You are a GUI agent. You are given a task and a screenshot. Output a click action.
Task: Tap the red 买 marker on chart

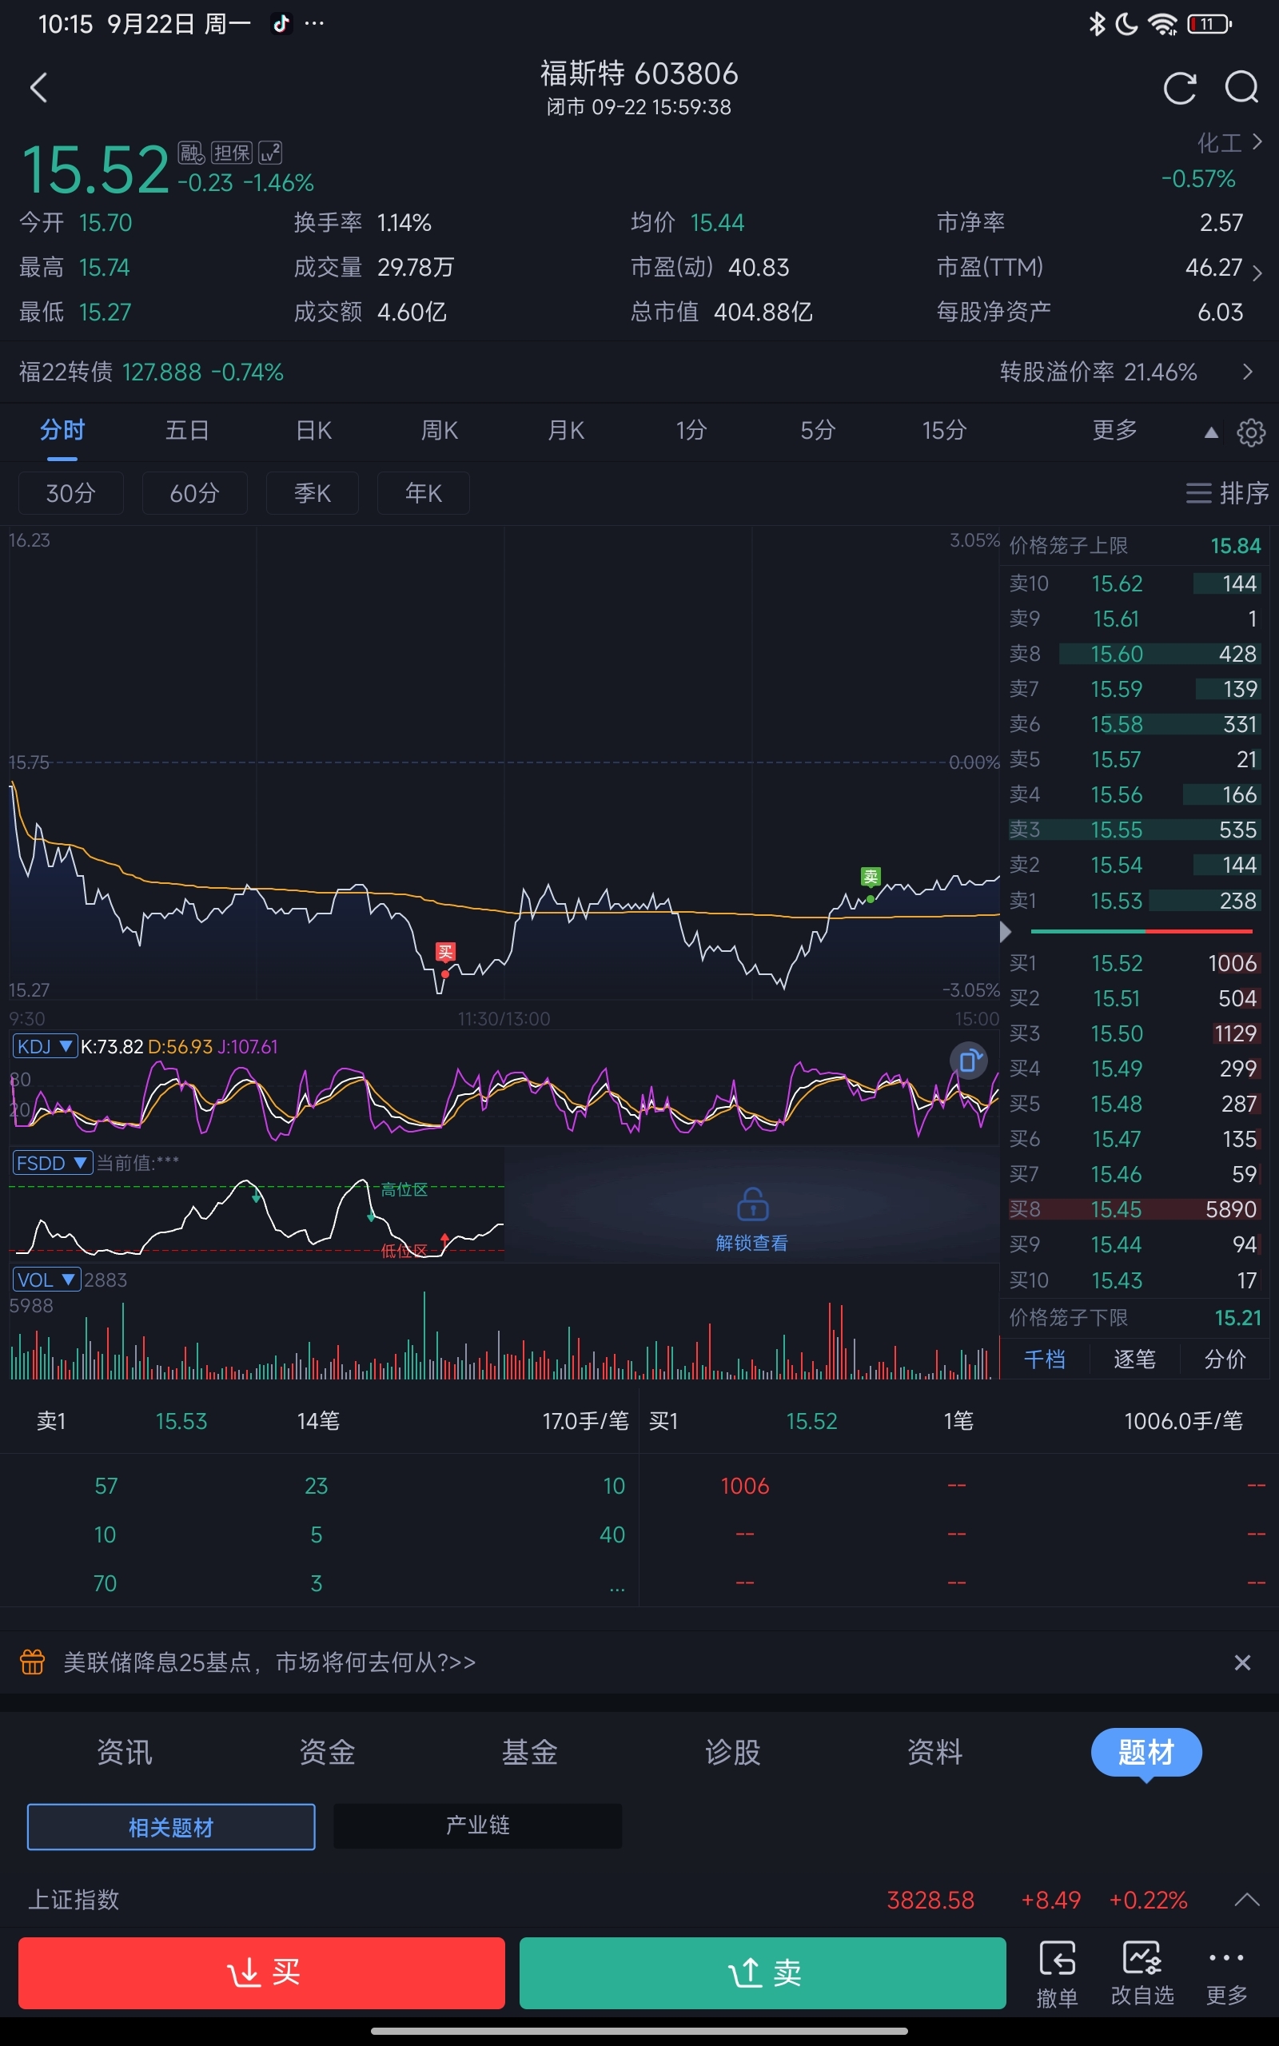pyautogui.click(x=445, y=952)
